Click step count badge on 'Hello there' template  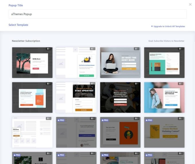(48, 49)
